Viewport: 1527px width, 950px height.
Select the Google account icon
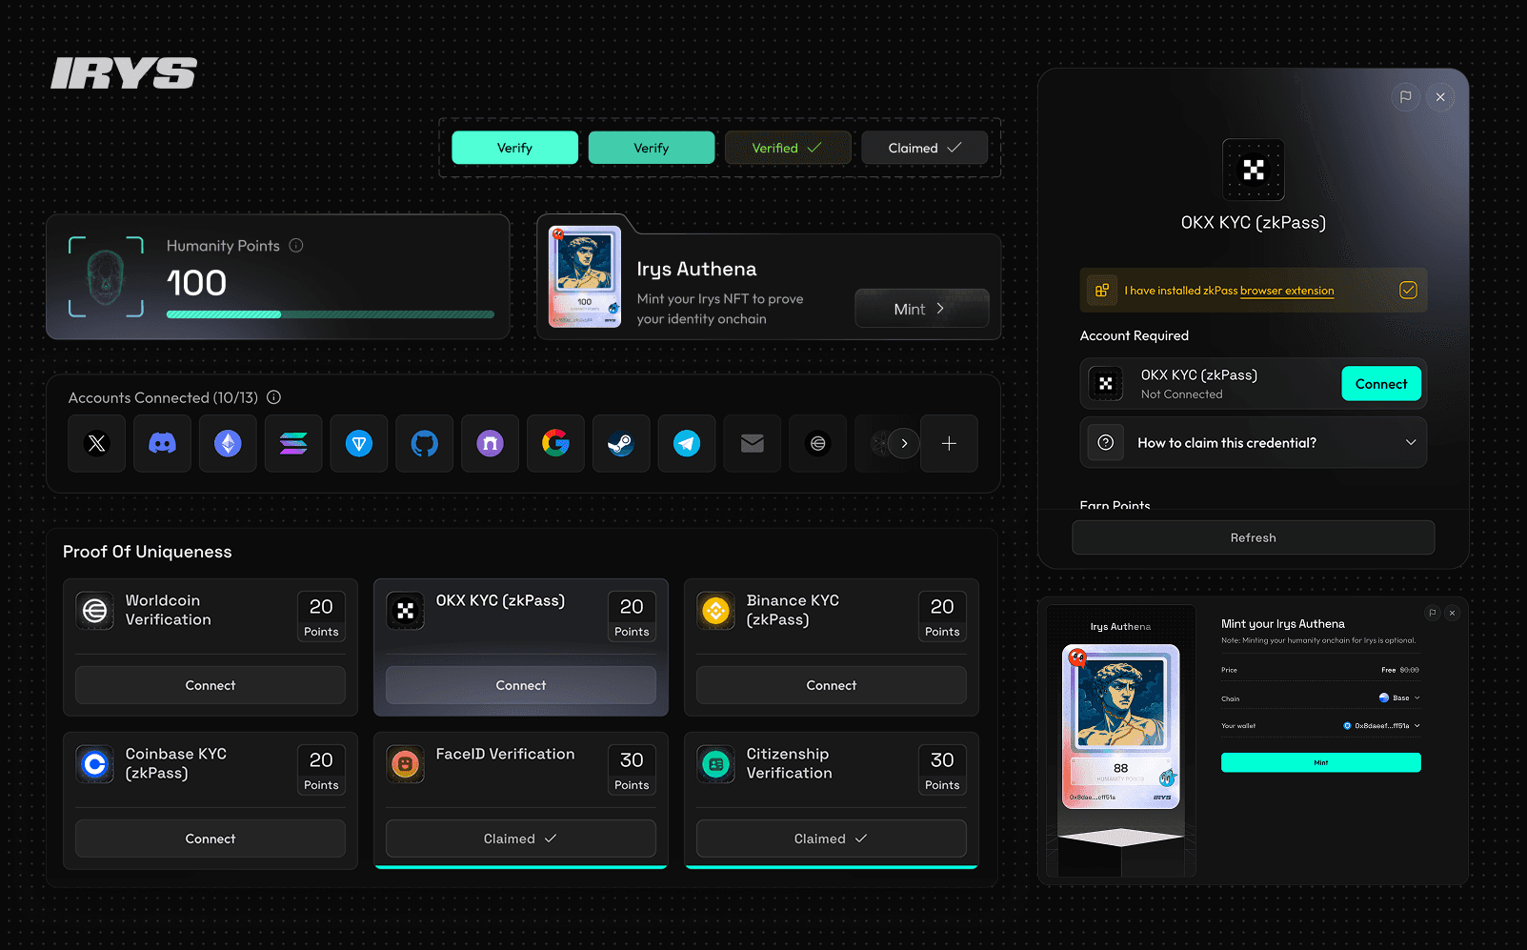coord(555,443)
